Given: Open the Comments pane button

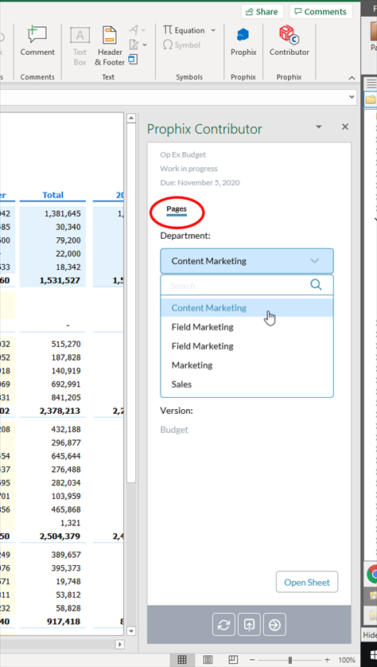Looking at the screenshot, I should point(321,11).
